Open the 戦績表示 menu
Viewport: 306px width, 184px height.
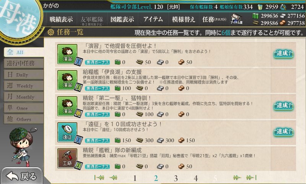click(x=61, y=19)
